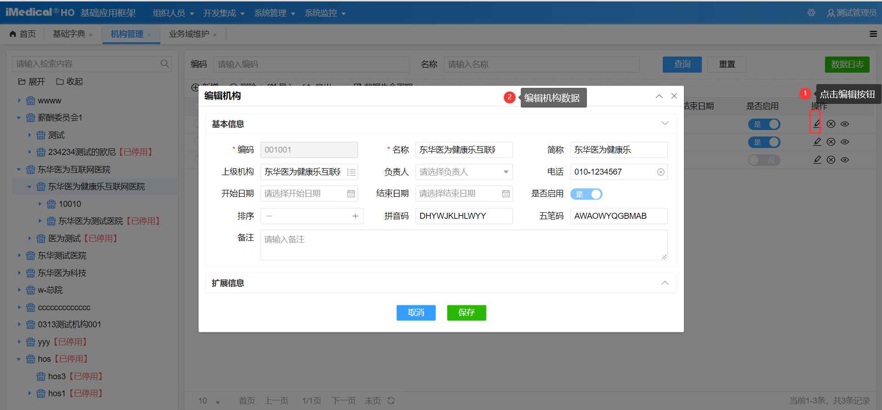
Task: Close the 业务域维护 tab
Action: [215, 35]
